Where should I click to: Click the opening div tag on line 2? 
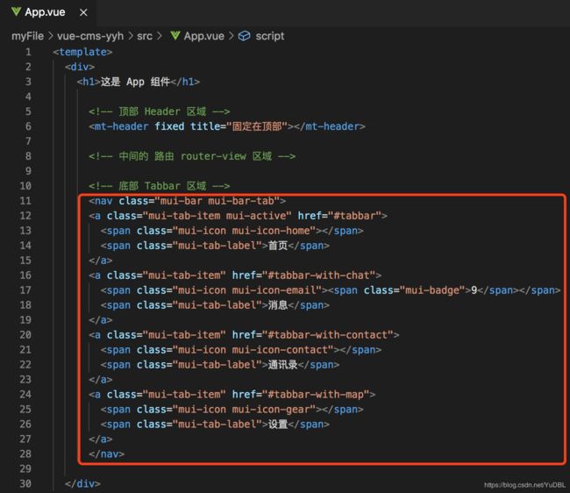click(80, 67)
